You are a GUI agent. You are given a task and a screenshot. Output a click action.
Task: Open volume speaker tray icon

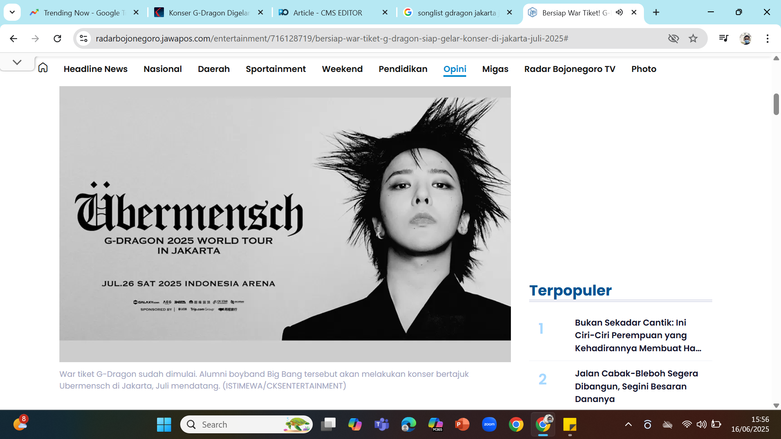coord(701,424)
